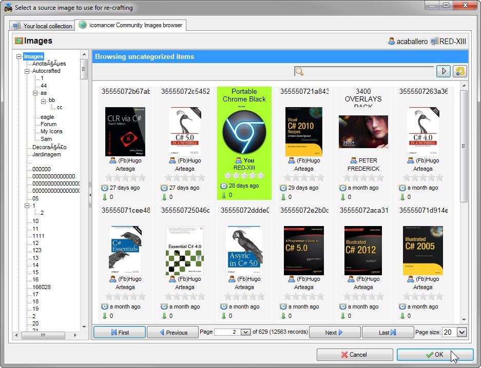Go to First page
The width and height of the screenshot is (481, 368).
[119, 332]
